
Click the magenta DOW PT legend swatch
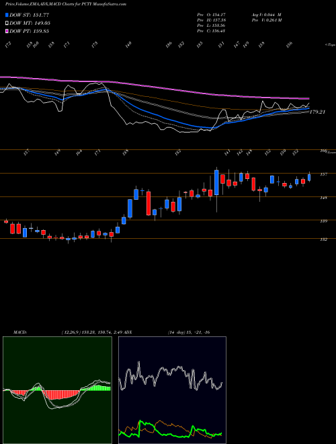(7, 31)
